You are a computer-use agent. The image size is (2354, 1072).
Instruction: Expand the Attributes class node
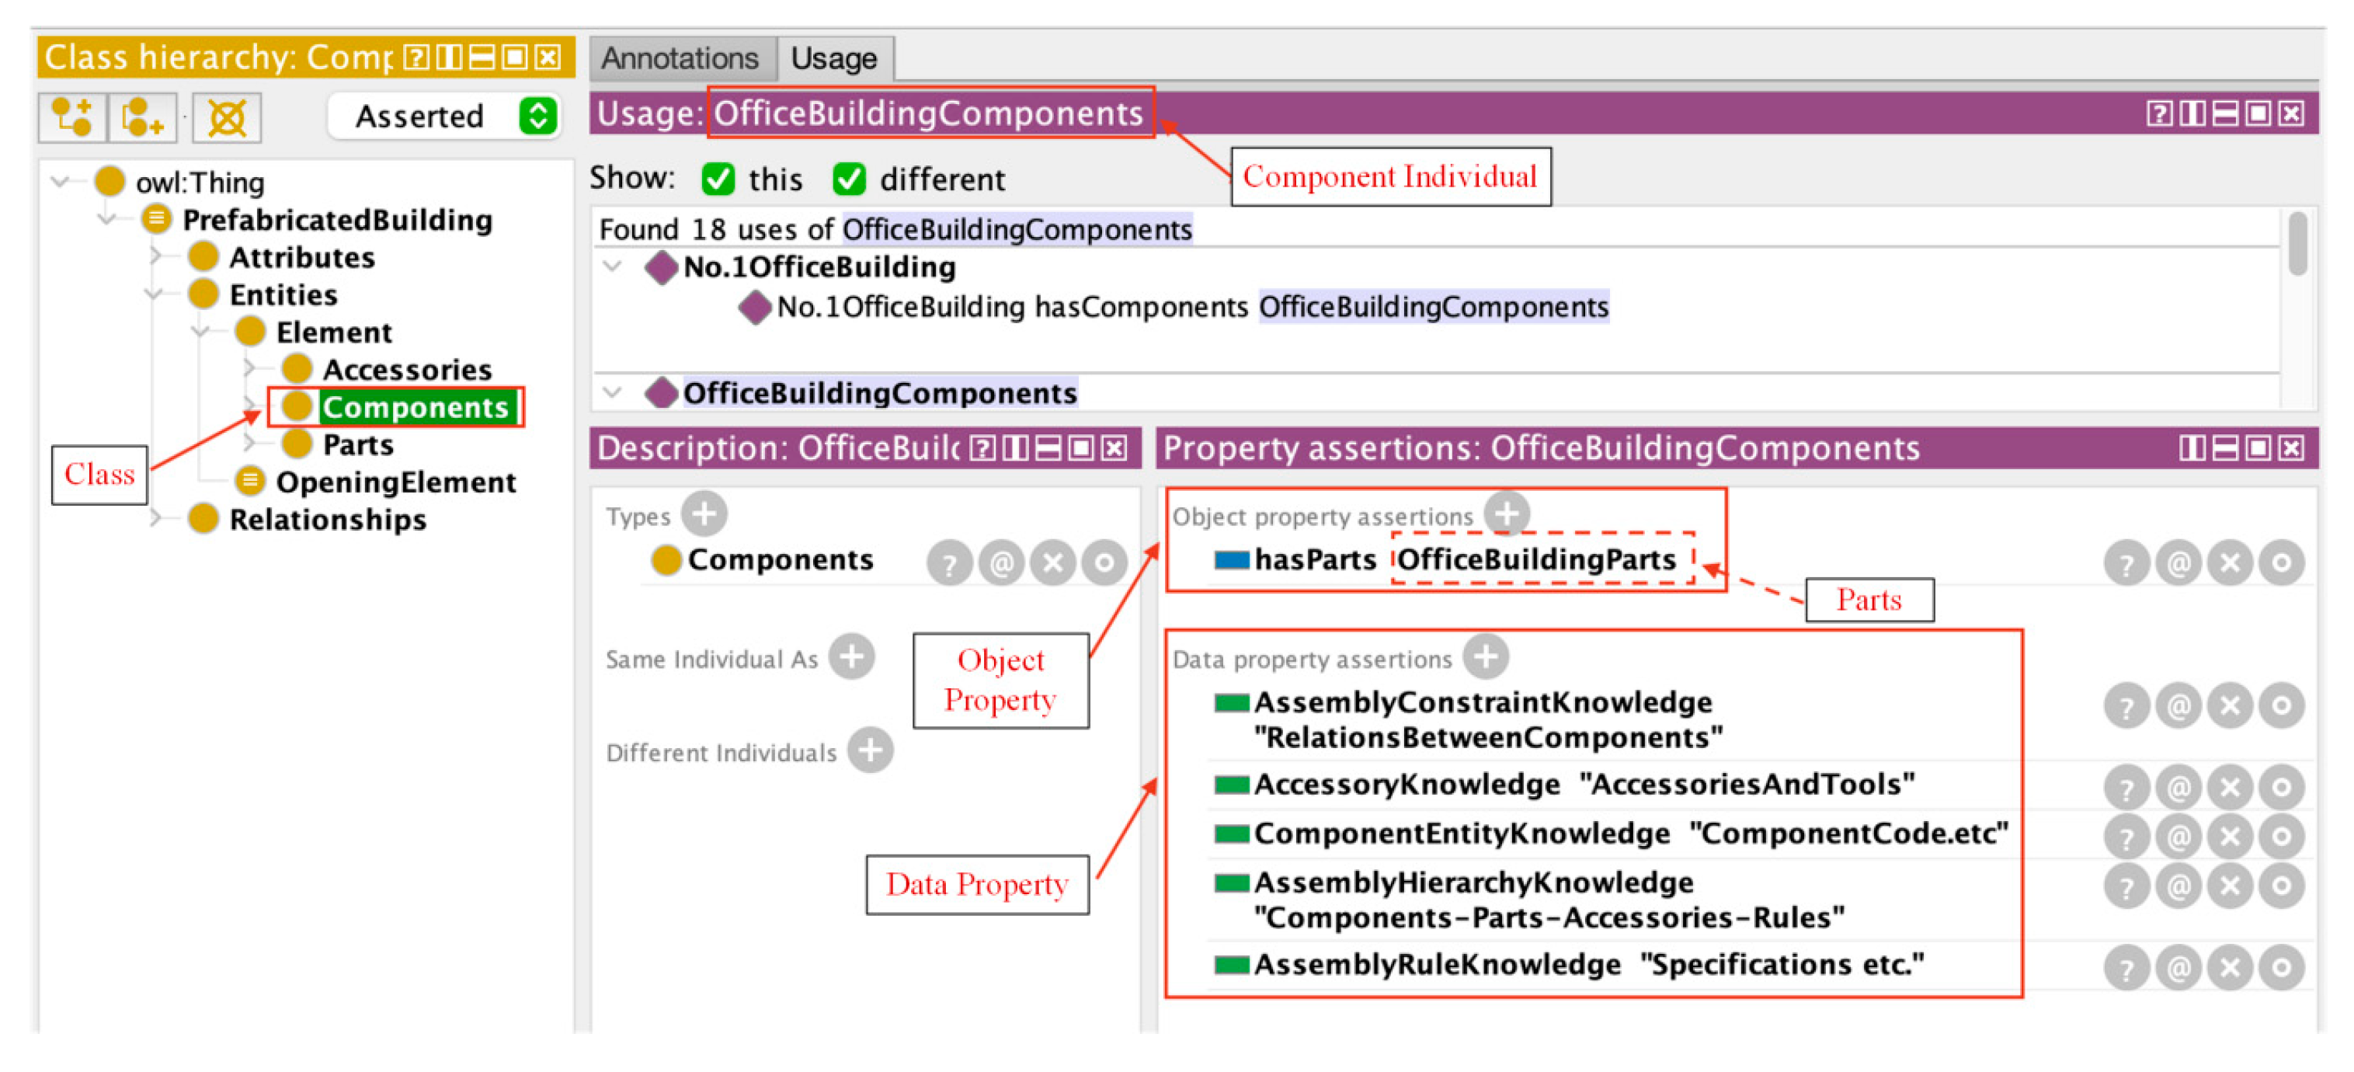tap(155, 257)
